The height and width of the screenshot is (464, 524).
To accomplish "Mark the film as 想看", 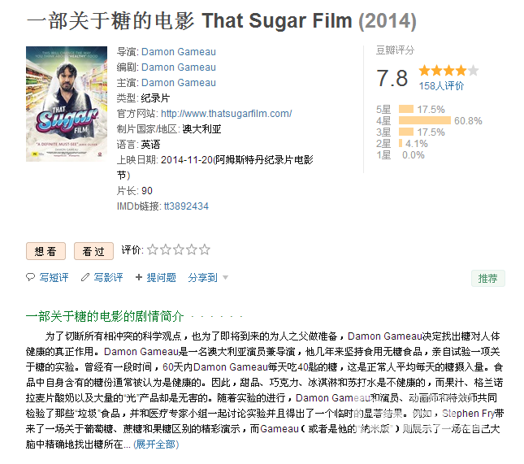I will [x=45, y=251].
